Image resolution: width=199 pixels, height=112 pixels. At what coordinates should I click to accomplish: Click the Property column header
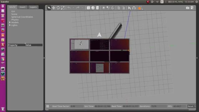pos(12,45)
